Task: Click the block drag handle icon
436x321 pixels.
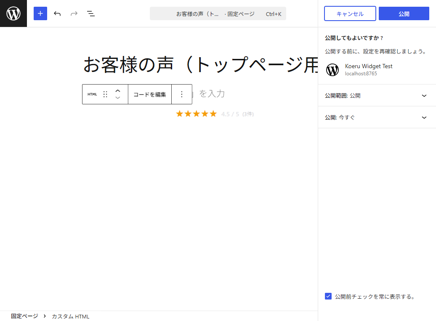Action: [105, 94]
